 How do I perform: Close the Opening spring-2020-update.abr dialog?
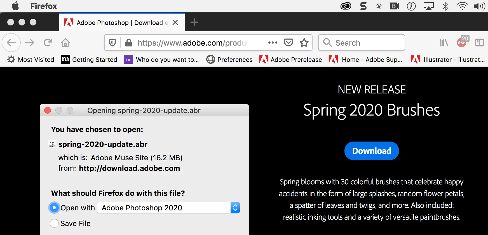coord(48,110)
